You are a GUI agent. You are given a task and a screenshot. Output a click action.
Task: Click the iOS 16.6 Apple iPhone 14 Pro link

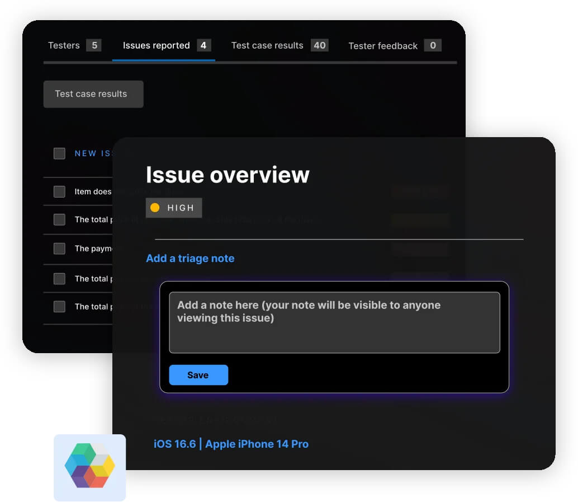pyautogui.click(x=230, y=444)
